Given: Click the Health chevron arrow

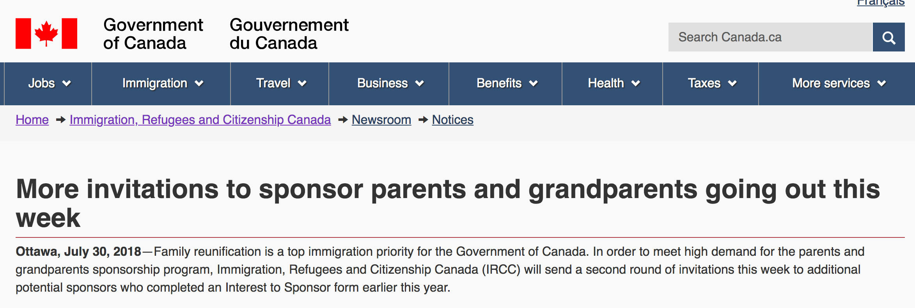Looking at the screenshot, I should point(636,83).
